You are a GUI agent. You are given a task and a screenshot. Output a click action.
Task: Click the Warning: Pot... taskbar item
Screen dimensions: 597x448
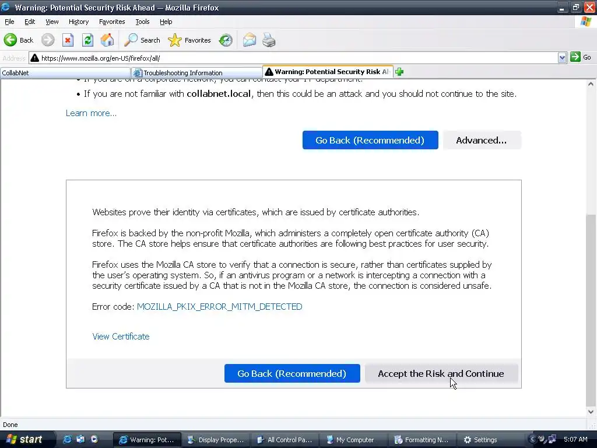click(x=146, y=440)
